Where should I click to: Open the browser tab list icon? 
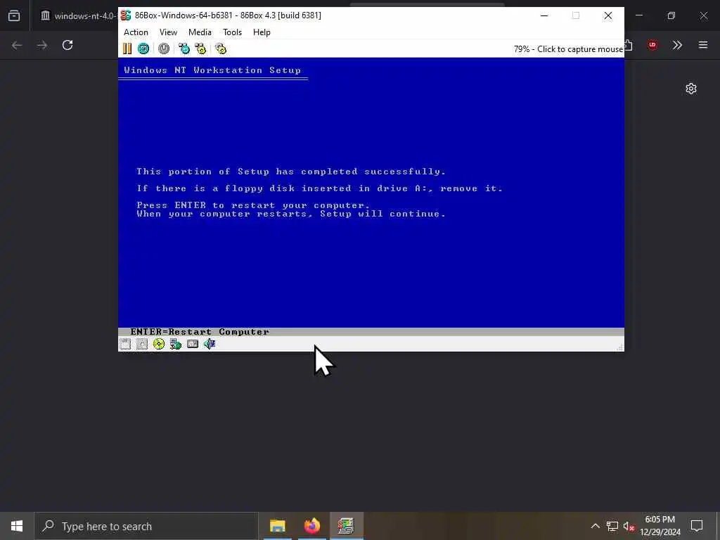click(x=14, y=15)
